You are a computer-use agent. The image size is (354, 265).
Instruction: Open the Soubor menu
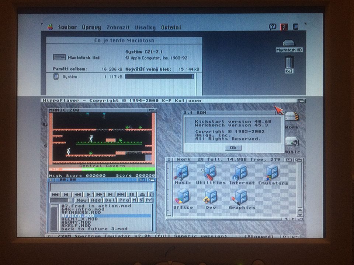coord(67,27)
